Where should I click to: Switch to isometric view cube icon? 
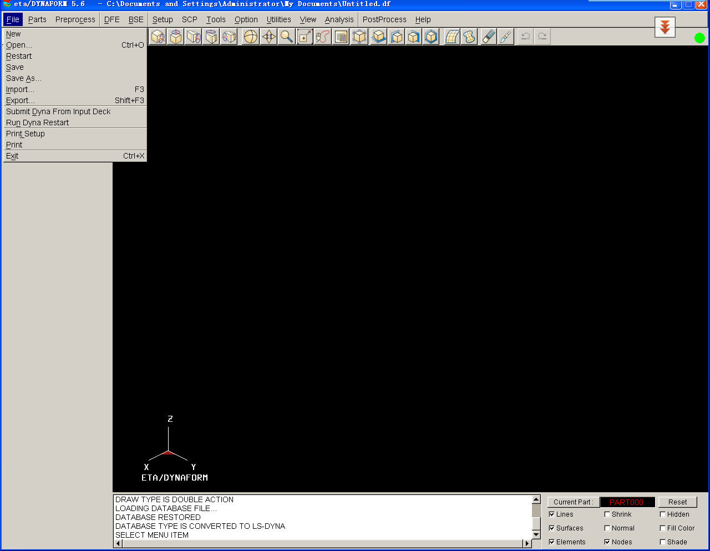click(x=432, y=37)
